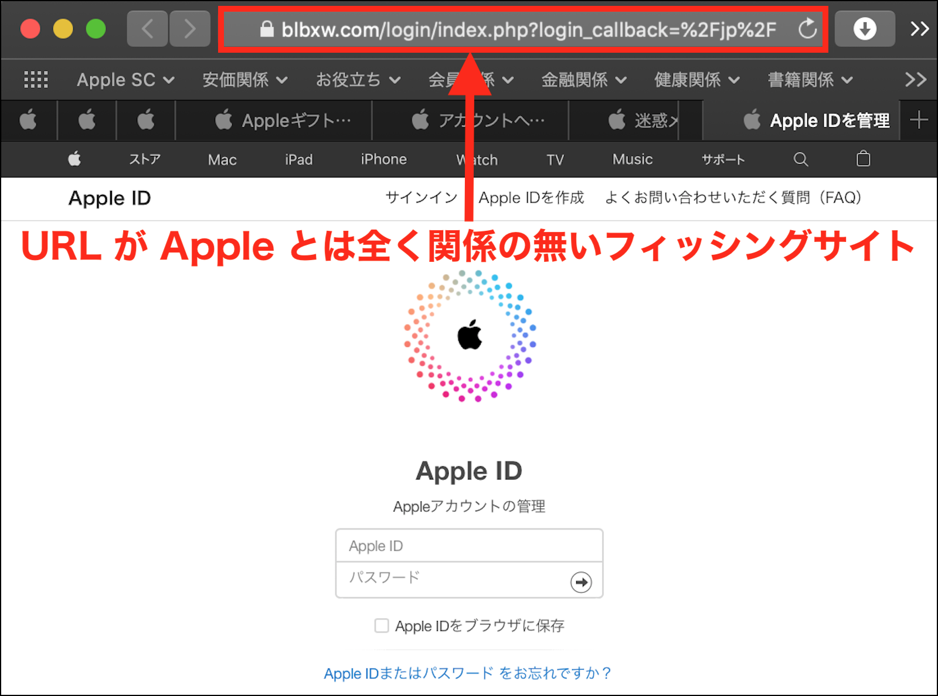938x696 pixels.
Task: Click the Appleアカウントの管理 subtitle text
Action: click(469, 506)
